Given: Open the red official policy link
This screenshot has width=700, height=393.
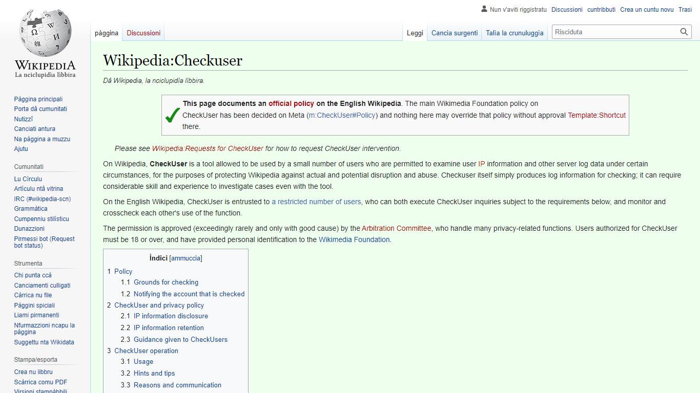Looking at the screenshot, I should coord(291,103).
